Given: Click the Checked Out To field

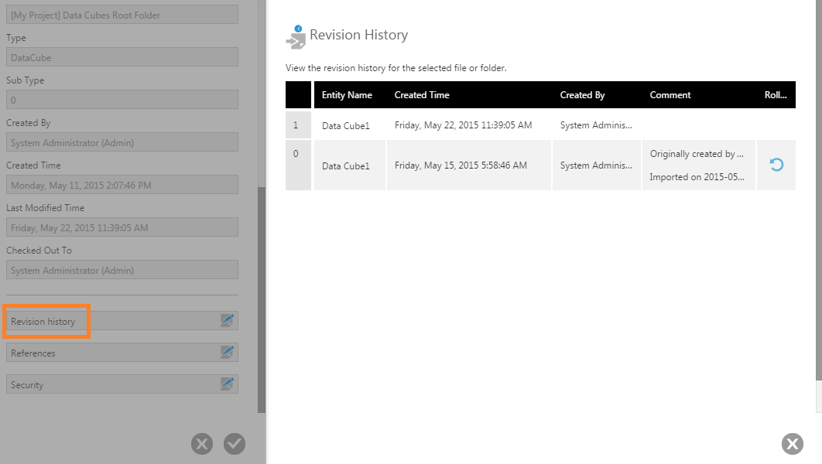Looking at the screenshot, I should tap(122, 270).
